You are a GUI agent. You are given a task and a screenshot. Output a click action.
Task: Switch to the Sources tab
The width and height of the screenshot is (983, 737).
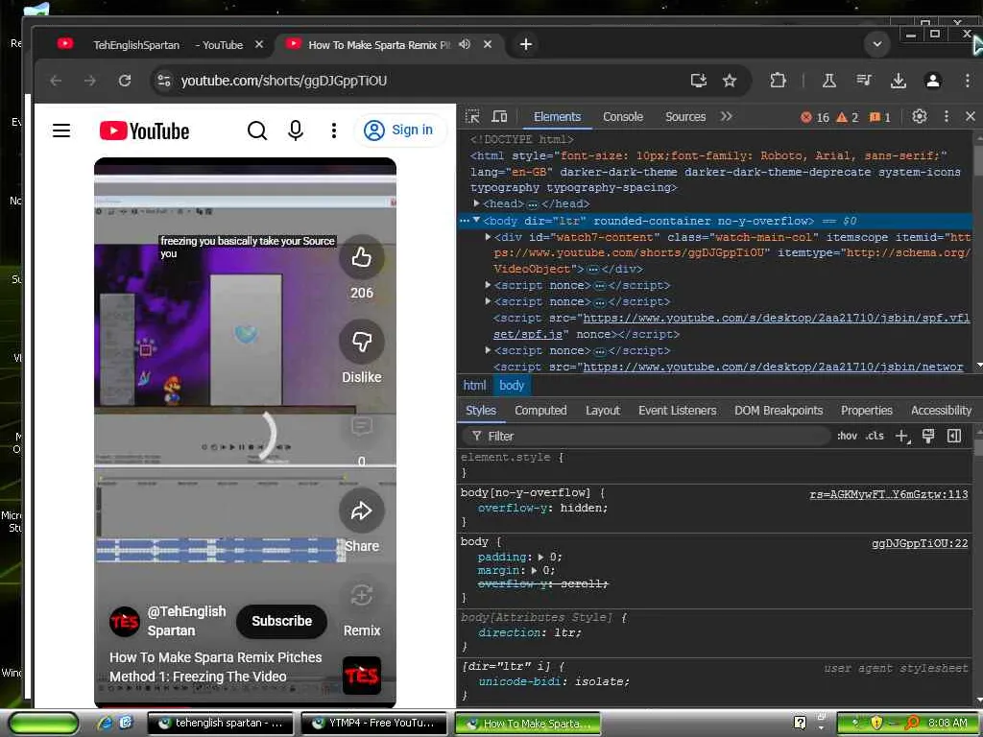click(x=685, y=116)
